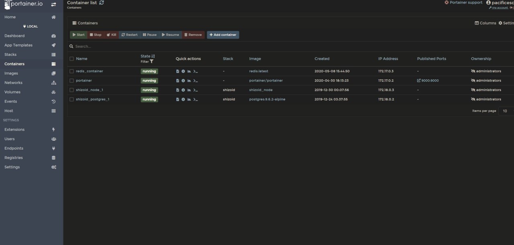Click the Pause button
This screenshot has width=514, height=245.
[150, 35]
